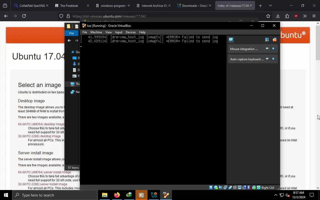Click the uBlock Origin extension icon
Screen dimensions: 320x200
[x=296, y=16]
